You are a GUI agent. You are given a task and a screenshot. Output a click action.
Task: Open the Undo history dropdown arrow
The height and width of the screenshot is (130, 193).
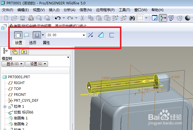click(64, 18)
